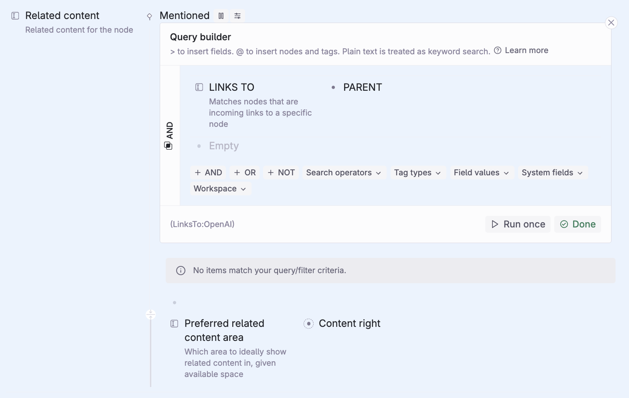The image size is (629, 398).
Task: Open the filter options icon next to Mentioned
Action: 238,16
